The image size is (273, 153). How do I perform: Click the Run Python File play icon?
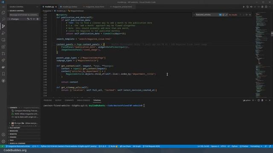point(244,7)
